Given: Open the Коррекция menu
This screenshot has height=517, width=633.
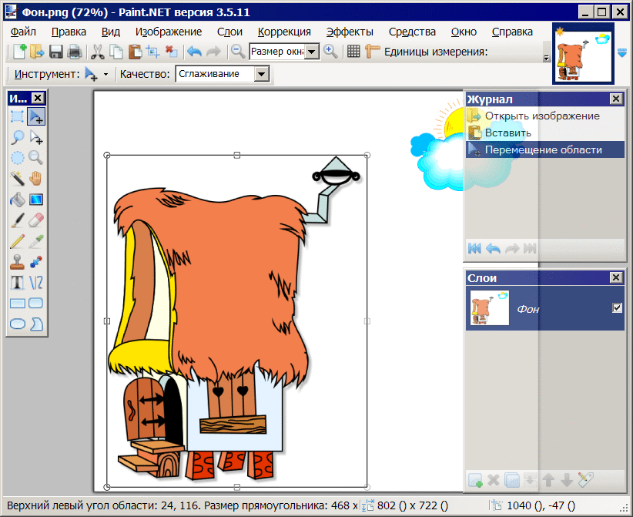Looking at the screenshot, I should [x=284, y=32].
